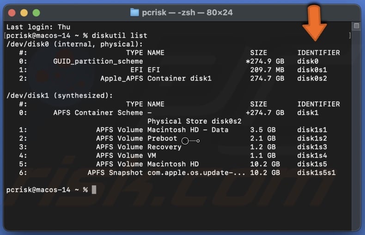Click the '+274.7 GB' size value
The width and height of the screenshot is (365, 235).
[265, 113]
